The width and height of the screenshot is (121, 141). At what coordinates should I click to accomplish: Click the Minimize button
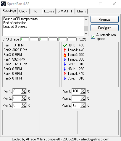click(x=104, y=20)
